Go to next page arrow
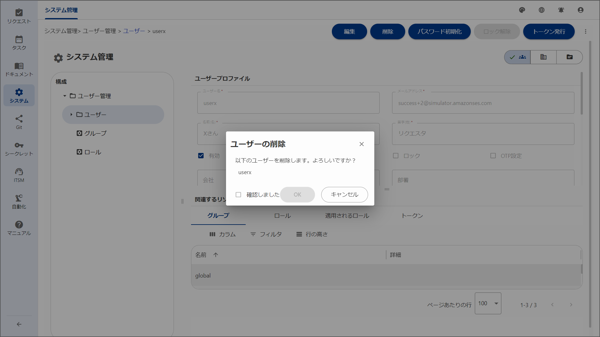This screenshot has width=600, height=337. (571, 305)
